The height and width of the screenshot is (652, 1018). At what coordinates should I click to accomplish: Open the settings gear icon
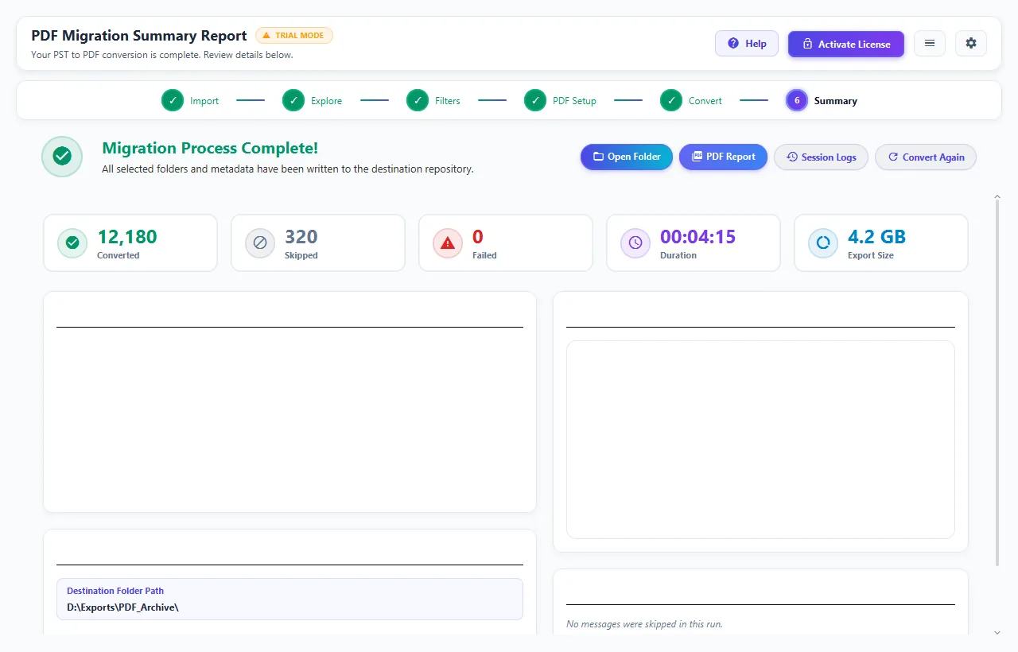click(x=971, y=43)
